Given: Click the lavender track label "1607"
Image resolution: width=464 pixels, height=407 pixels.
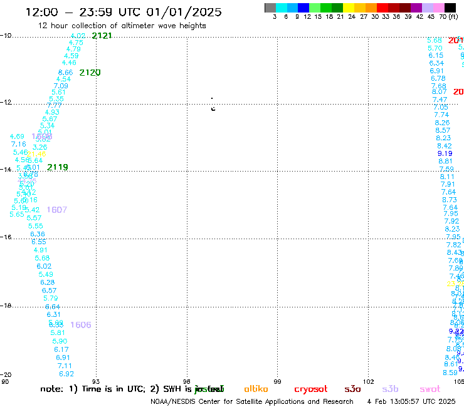Looking at the screenshot, I should 57,210.
